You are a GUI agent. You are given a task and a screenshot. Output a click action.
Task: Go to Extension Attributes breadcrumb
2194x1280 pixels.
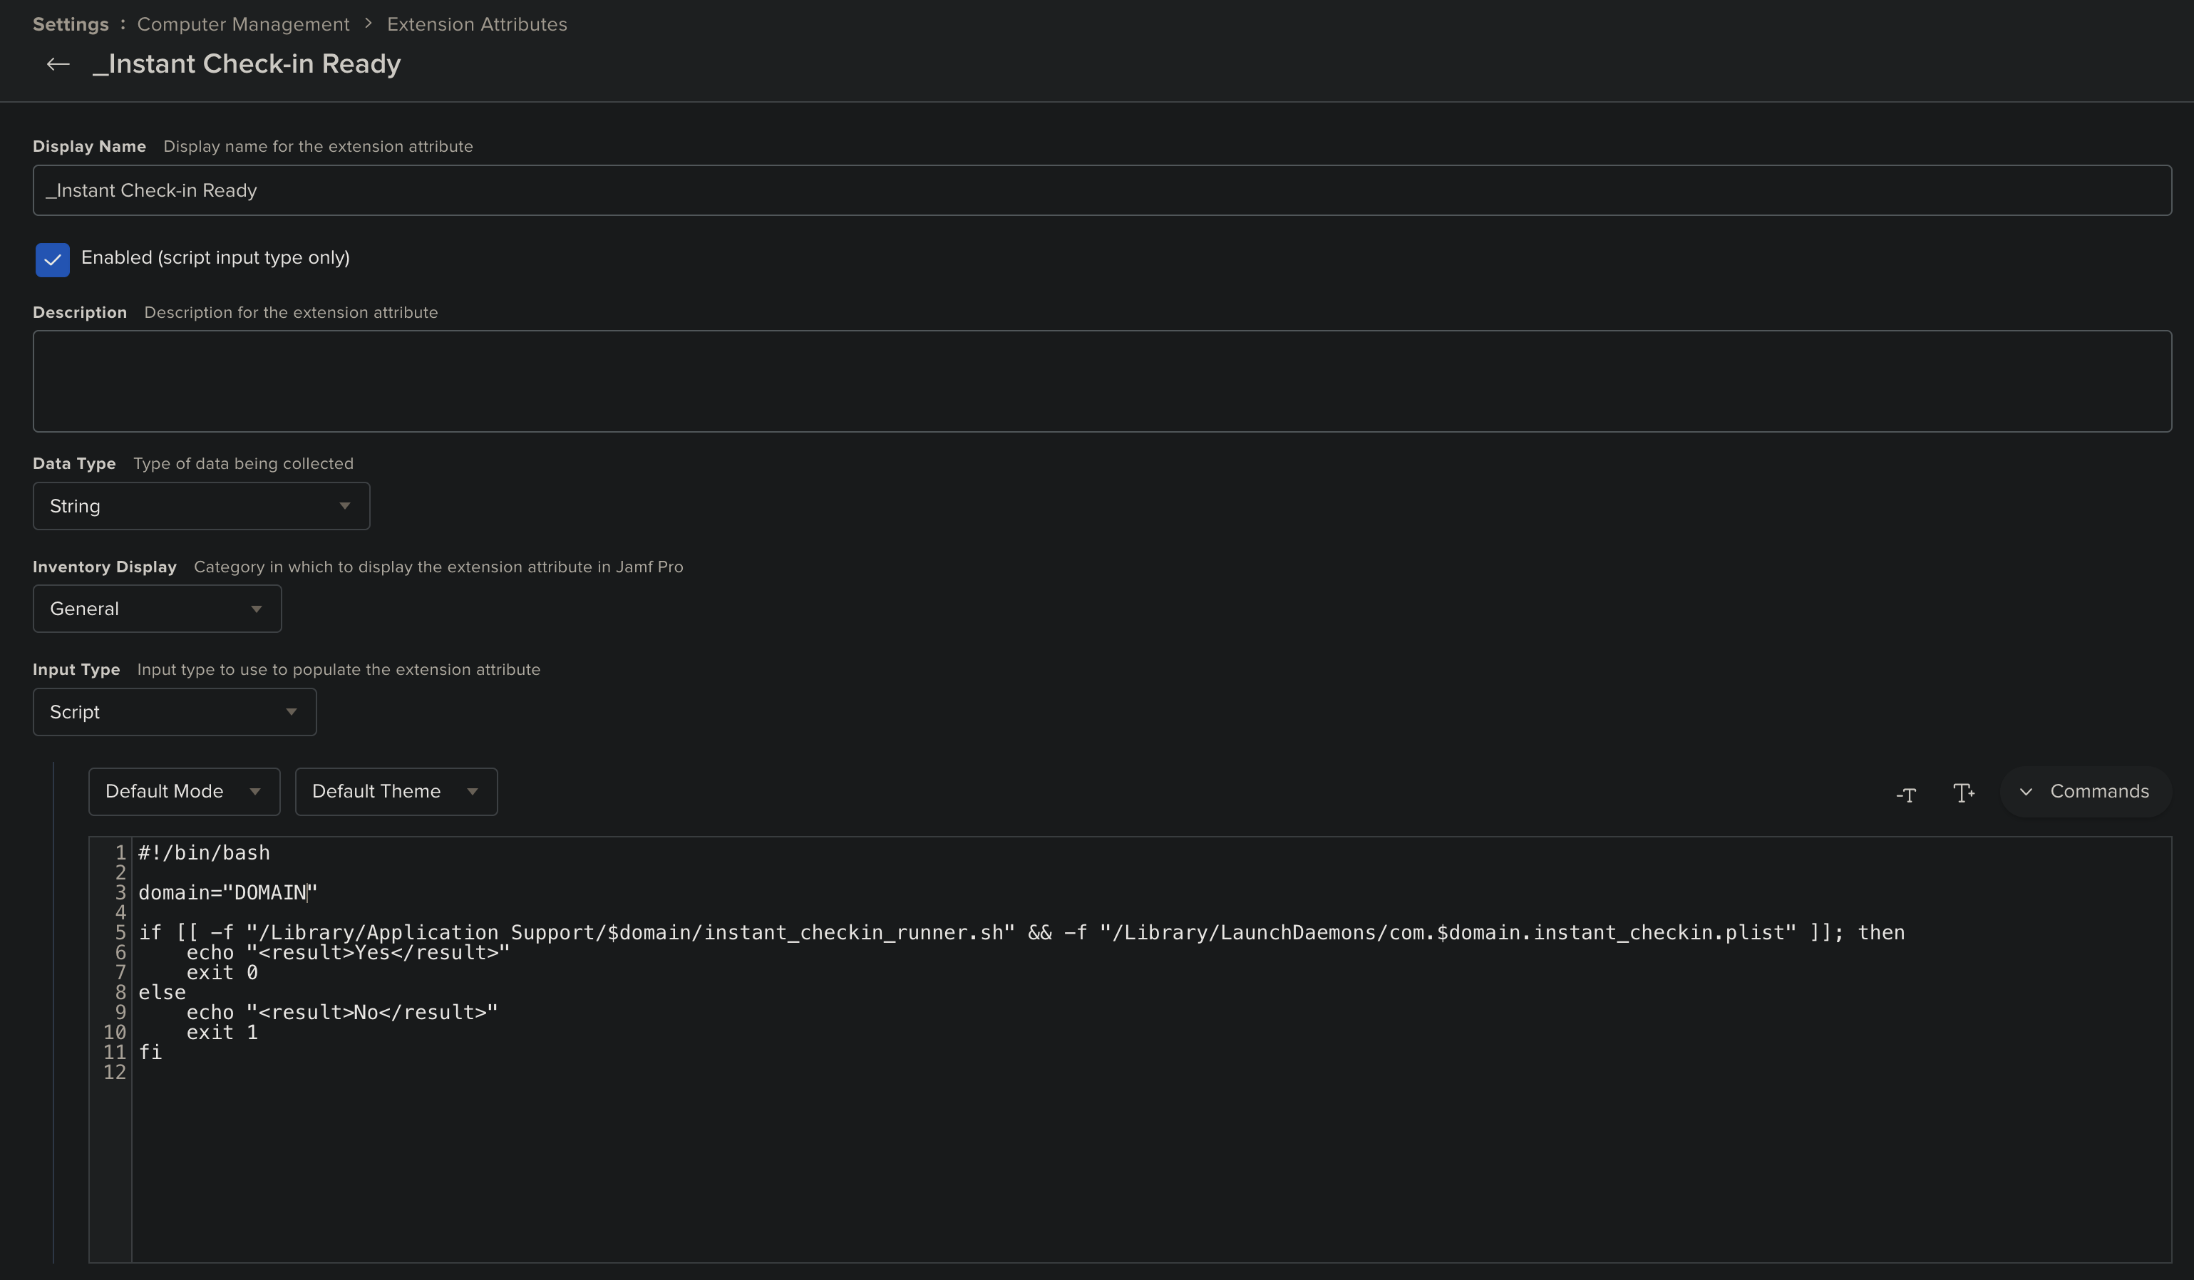click(x=476, y=24)
